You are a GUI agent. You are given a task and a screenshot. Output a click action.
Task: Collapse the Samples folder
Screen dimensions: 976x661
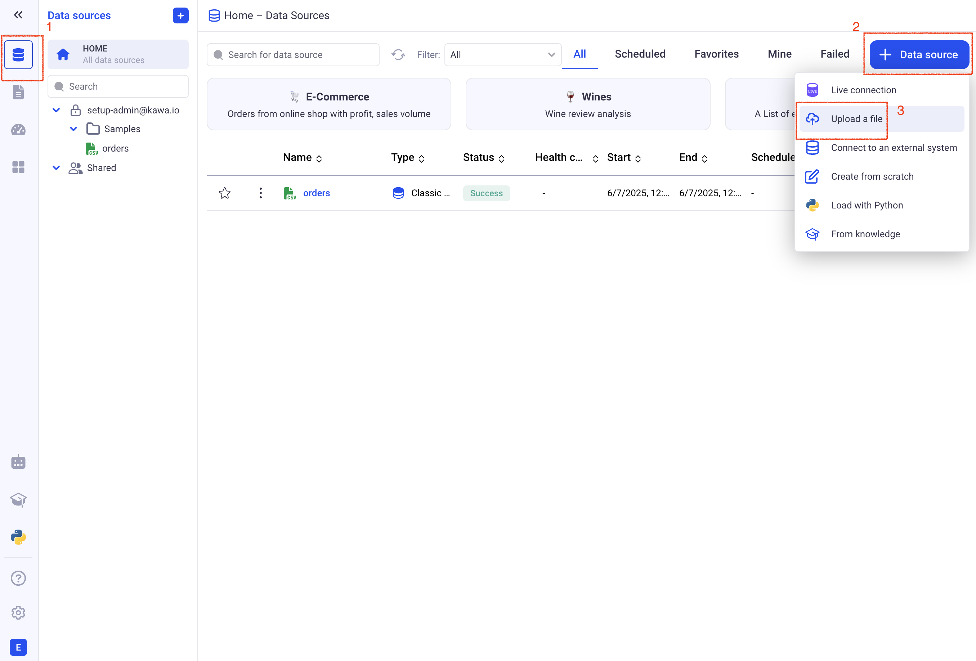point(73,129)
